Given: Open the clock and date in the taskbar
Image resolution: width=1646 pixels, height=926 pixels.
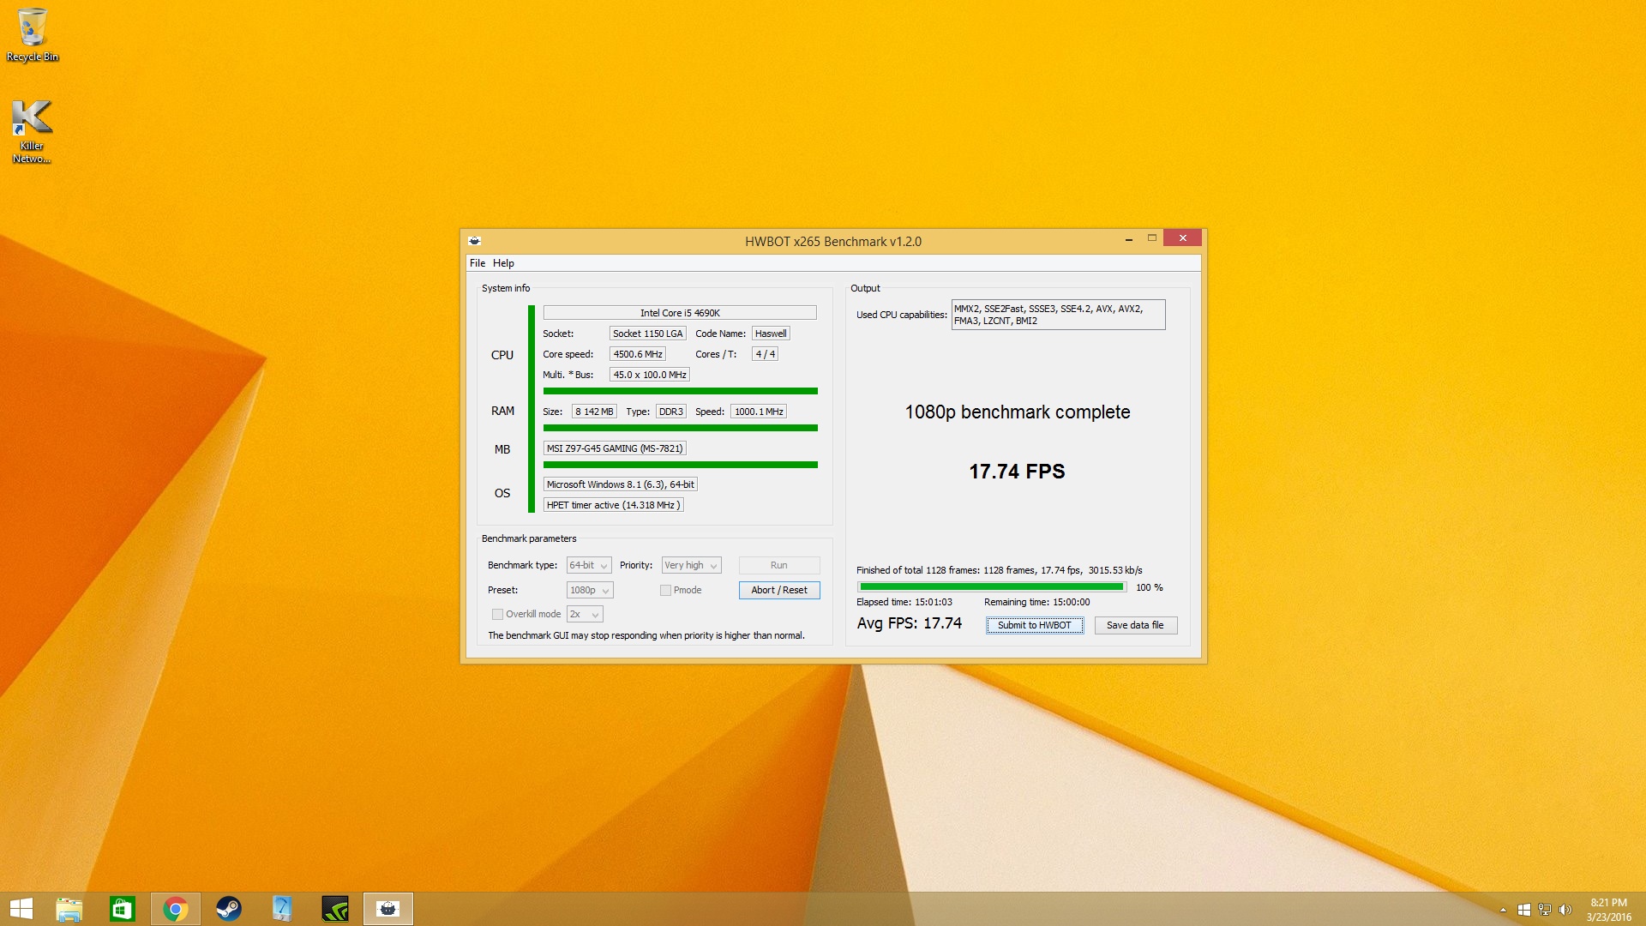Looking at the screenshot, I should 1608,910.
